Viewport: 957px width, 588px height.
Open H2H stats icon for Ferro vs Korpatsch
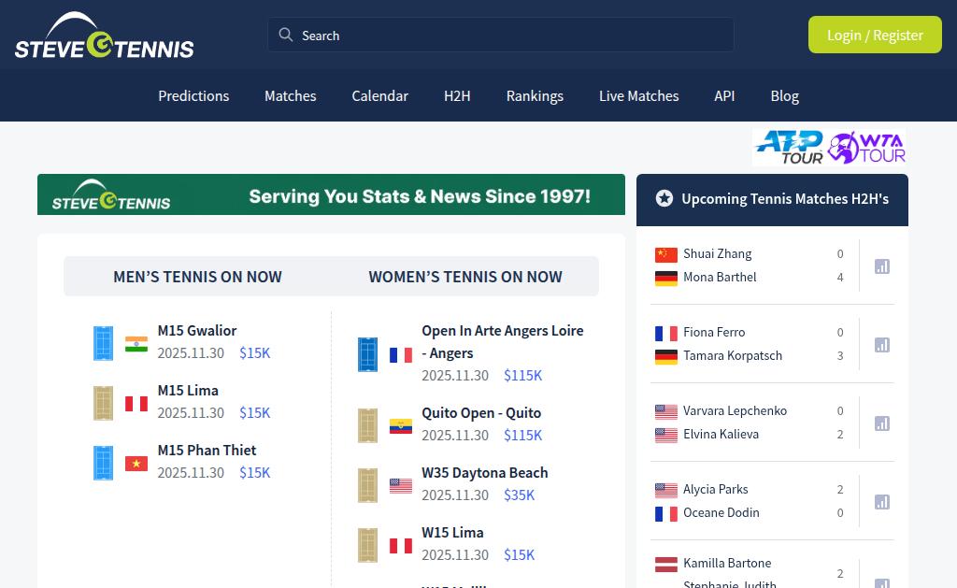point(882,345)
